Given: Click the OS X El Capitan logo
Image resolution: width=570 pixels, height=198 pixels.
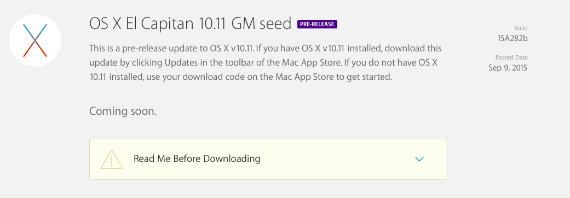Looking at the screenshot, I should coord(35,40).
